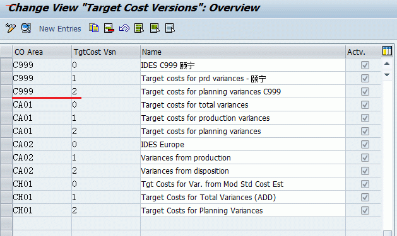Screen dimensions: 397x236
Task: Toggle Actv. for Target costs for planning variances CA01
Action: click(x=365, y=131)
